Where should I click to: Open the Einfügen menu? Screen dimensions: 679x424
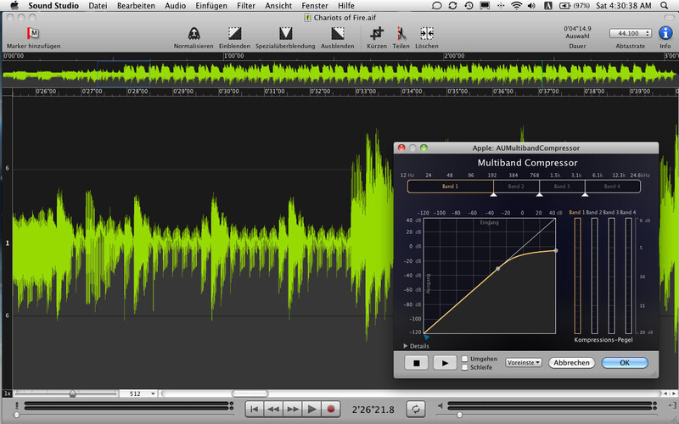[211, 6]
